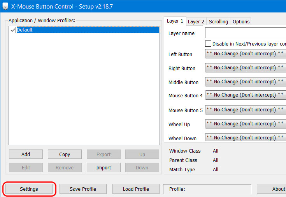Click the Down button
Viewport: 286px width, 197px height.
coord(142,167)
